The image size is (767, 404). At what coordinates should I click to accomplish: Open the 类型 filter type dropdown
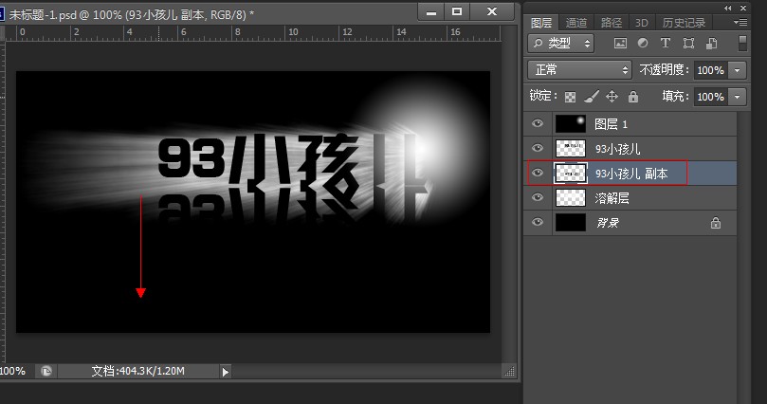click(561, 44)
